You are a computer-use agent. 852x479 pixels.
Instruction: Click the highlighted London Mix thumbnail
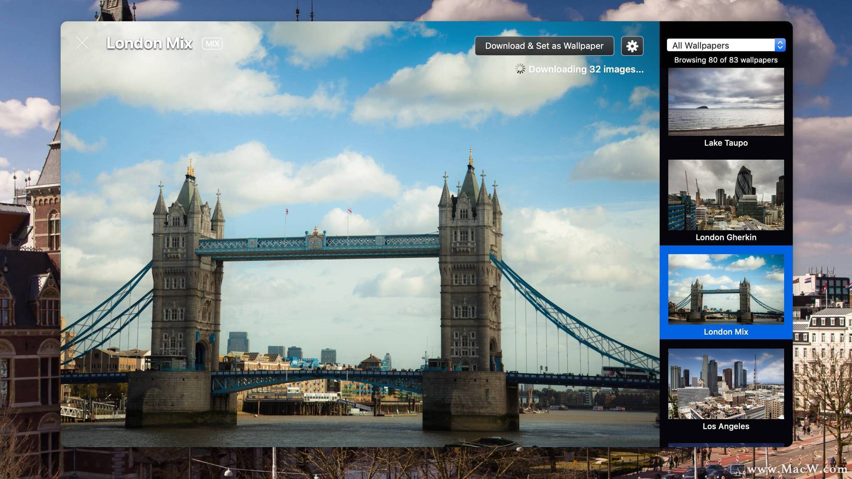[726, 289]
